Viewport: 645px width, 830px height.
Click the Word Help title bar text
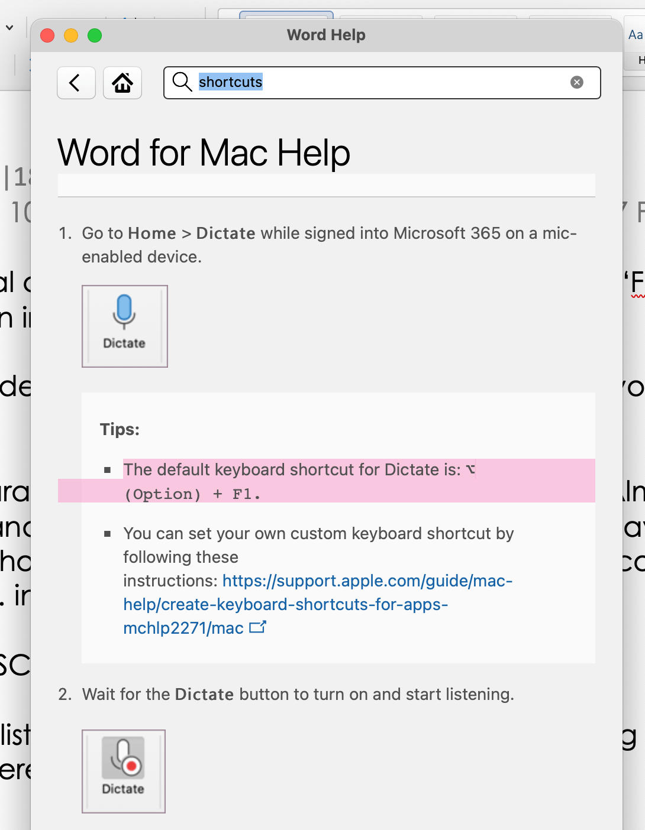[326, 35]
